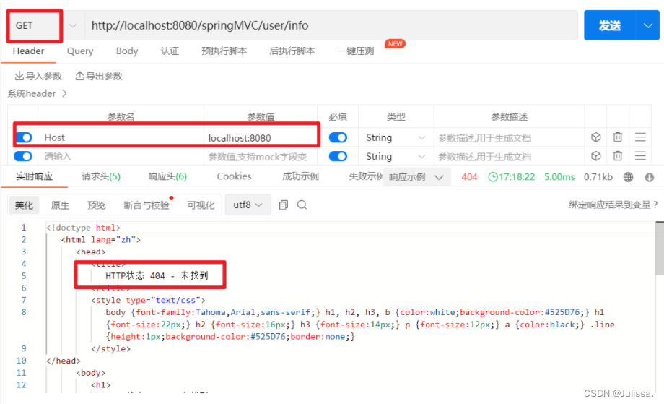Viewport: 664px width, 404px height.
Task: Open 可视化 response view
Action: click(201, 205)
